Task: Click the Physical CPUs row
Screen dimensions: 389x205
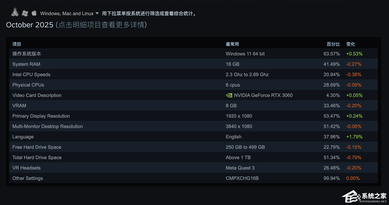Action: (x=28, y=85)
